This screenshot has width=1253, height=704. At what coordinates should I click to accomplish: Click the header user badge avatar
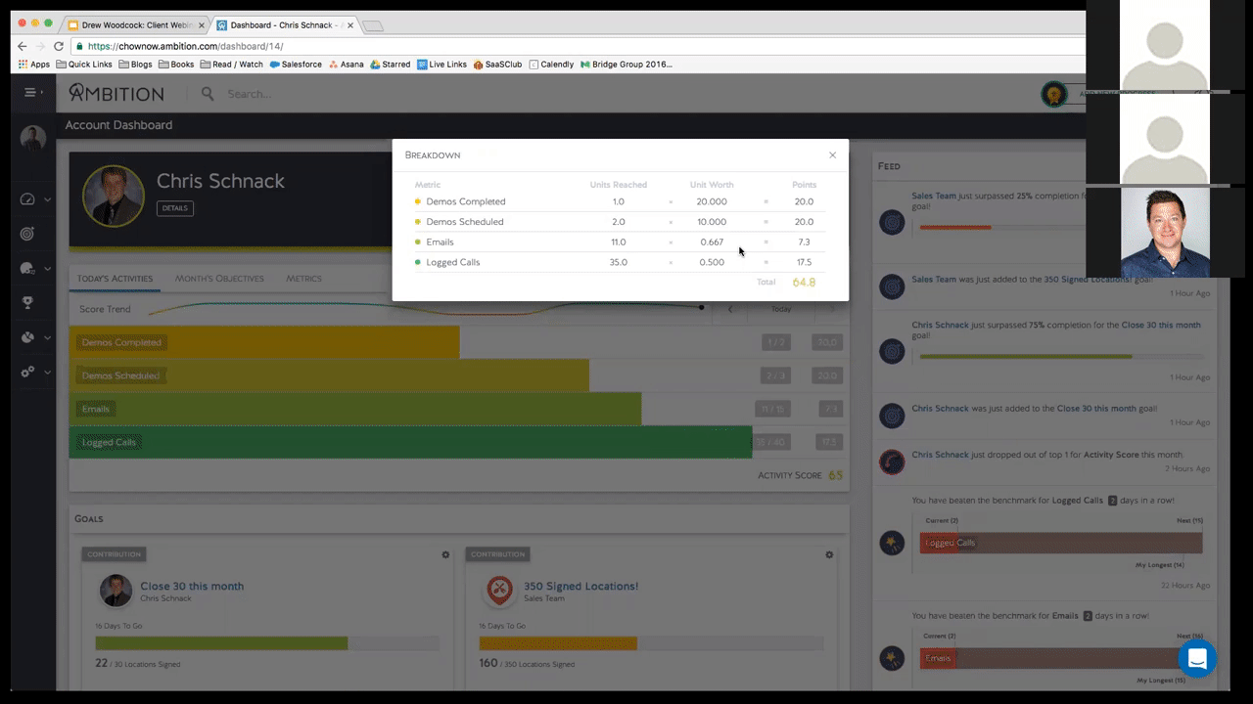pos(1054,95)
